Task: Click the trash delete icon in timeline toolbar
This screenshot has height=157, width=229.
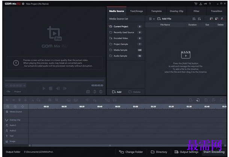Action: pos(20,100)
